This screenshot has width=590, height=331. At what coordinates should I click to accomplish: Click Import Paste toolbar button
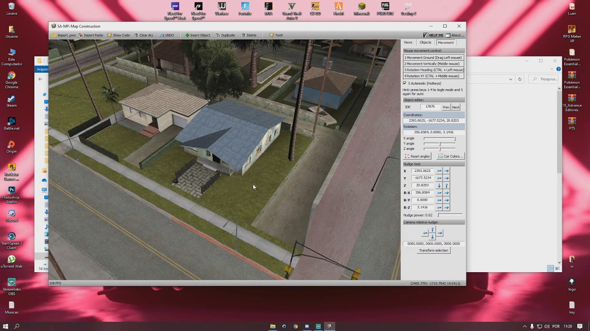coord(91,35)
